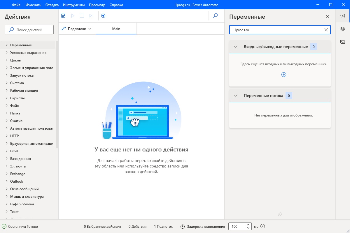The image size is (350, 233).
Task: Open the Подпотоки dropdown
Action: (x=76, y=29)
